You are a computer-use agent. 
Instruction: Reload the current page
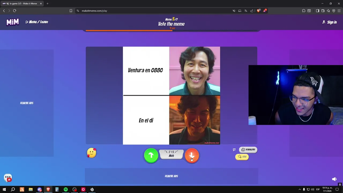tap(15, 11)
